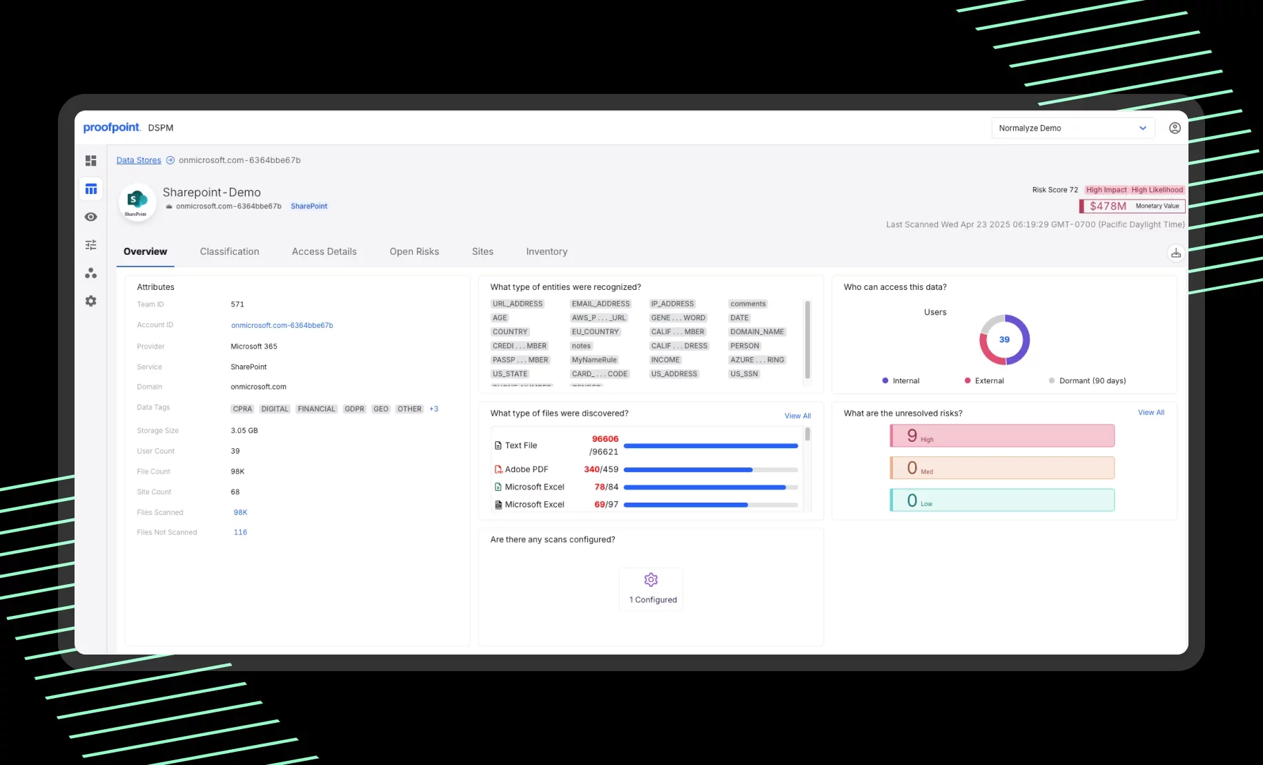Click the US_SSN entity tag

coord(744,374)
